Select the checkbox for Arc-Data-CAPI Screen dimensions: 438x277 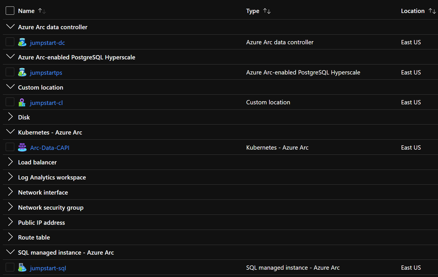(x=10, y=147)
